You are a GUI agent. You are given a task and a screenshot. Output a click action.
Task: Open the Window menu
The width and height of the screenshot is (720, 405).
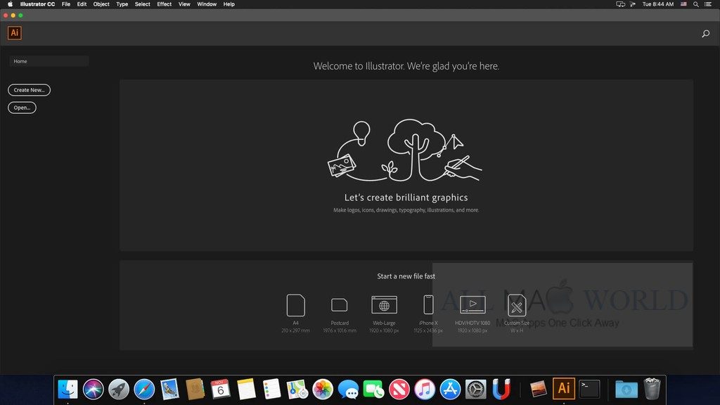point(207,4)
